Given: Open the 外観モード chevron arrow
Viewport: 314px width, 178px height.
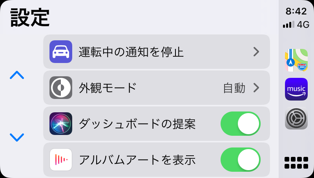Looking at the screenshot, I should 256,88.
